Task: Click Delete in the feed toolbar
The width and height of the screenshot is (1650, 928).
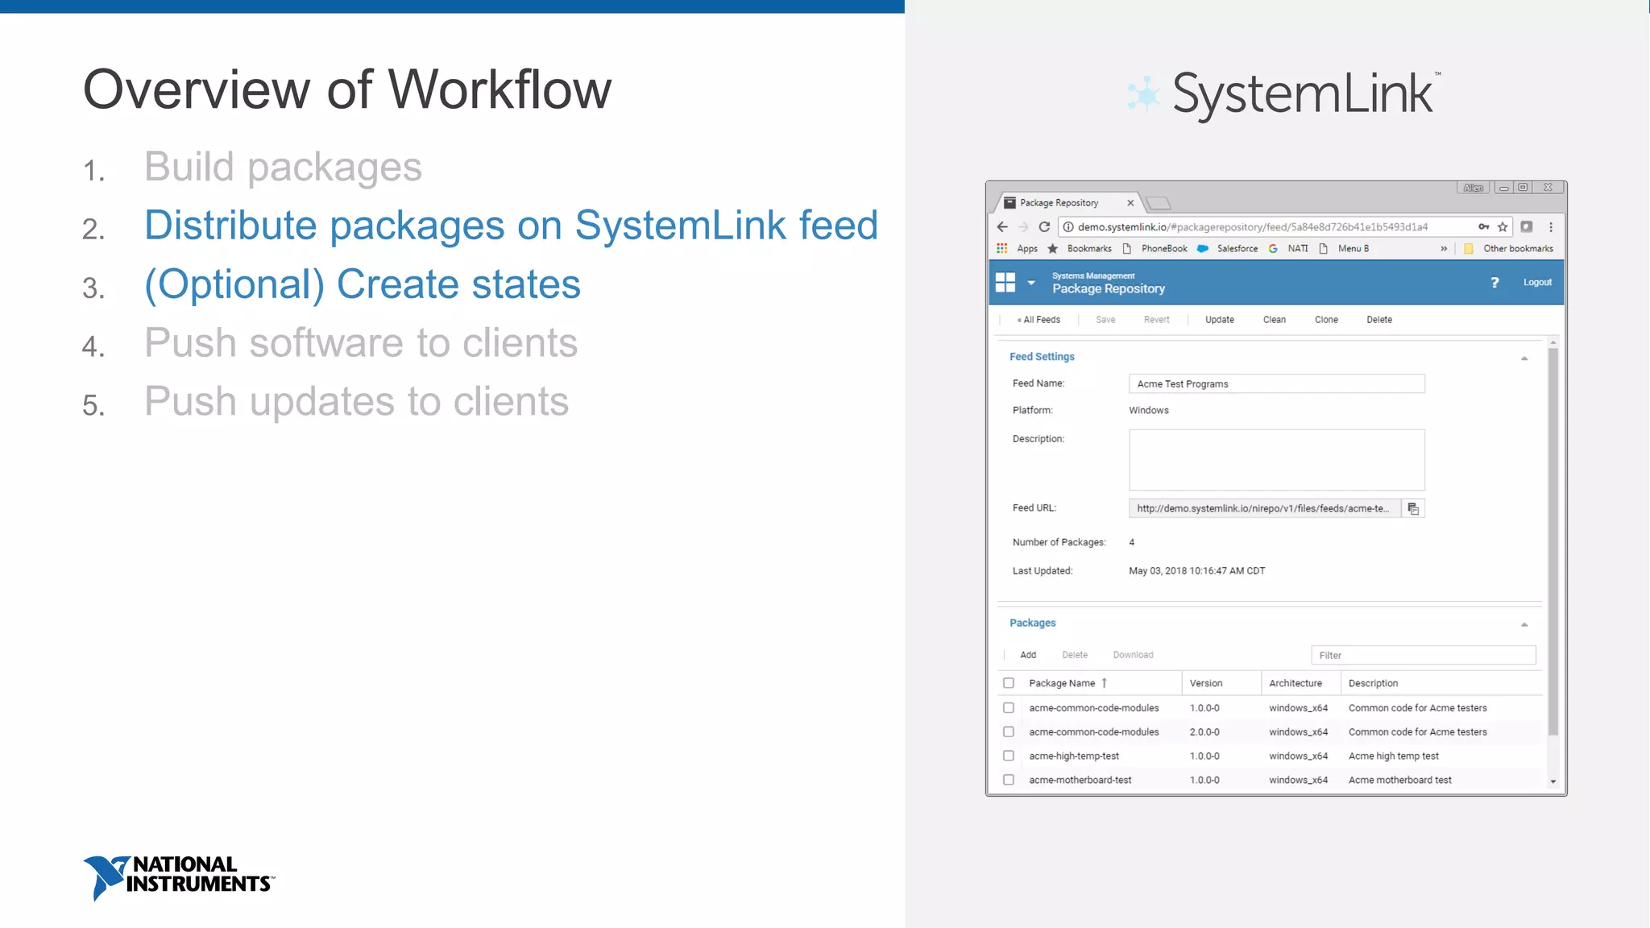Action: click(x=1379, y=320)
